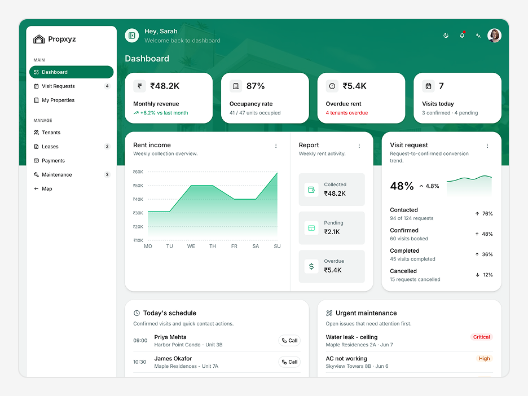Image resolution: width=528 pixels, height=396 pixels.
Task: Open Visit request more options menu
Action: (x=487, y=146)
